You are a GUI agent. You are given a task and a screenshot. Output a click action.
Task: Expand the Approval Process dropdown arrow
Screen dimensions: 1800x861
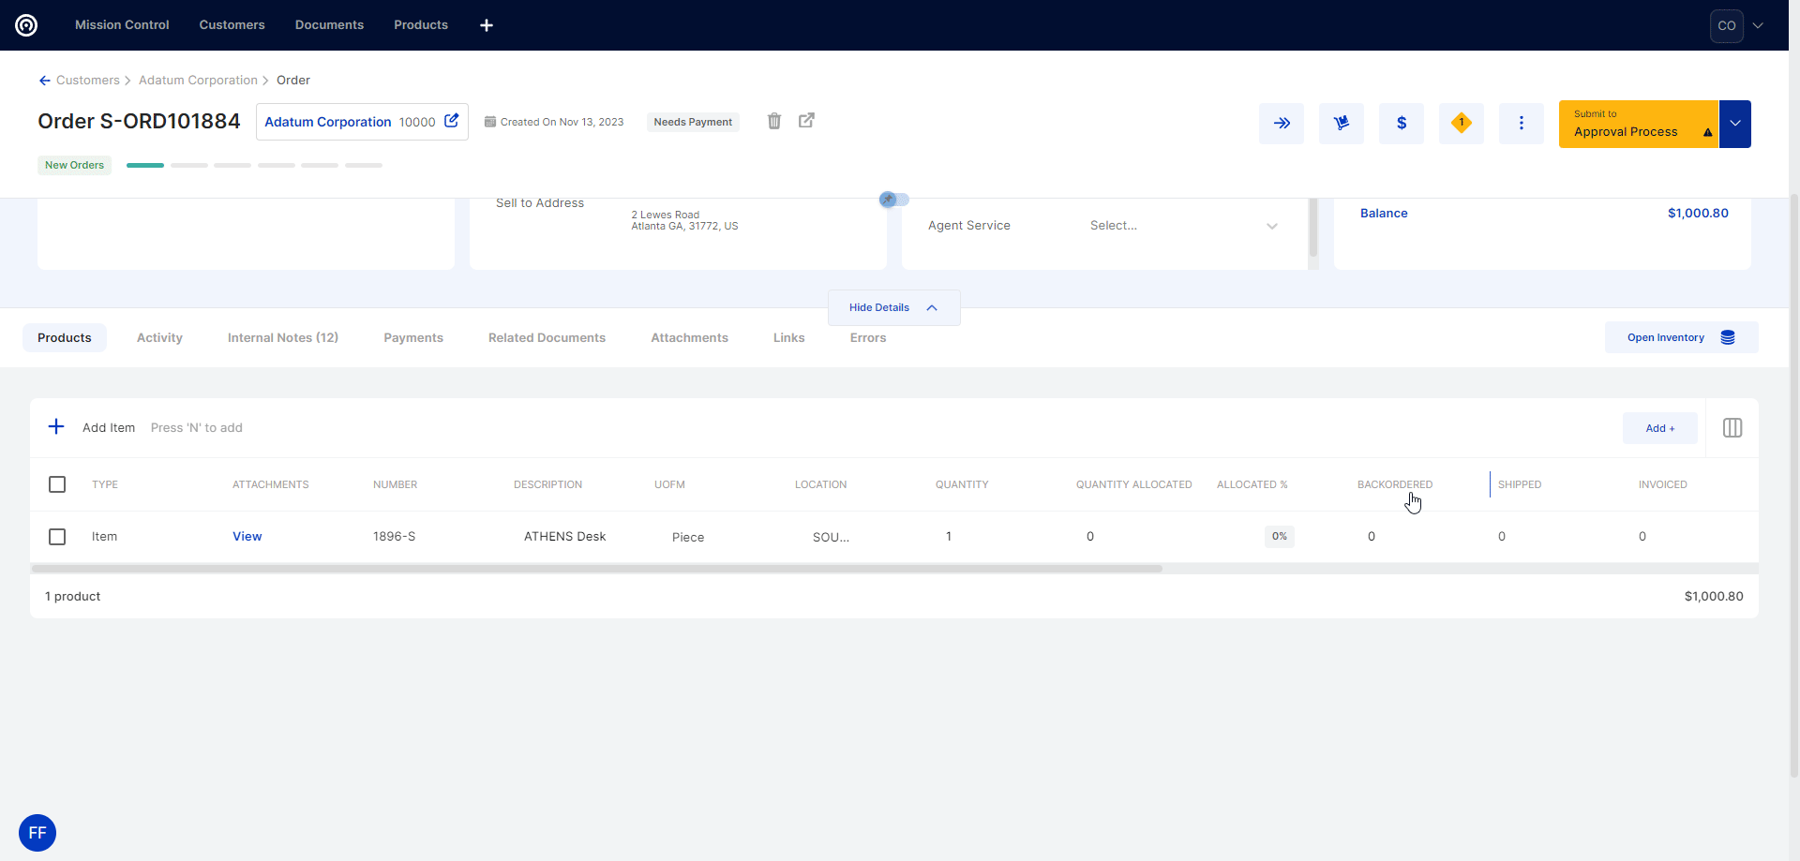1734,124
